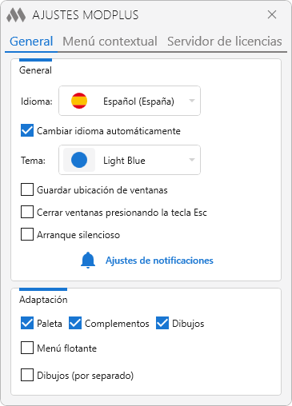The width and height of the screenshot is (292, 406).
Task: Click the Idioma dropdown arrow
Action: click(192, 101)
